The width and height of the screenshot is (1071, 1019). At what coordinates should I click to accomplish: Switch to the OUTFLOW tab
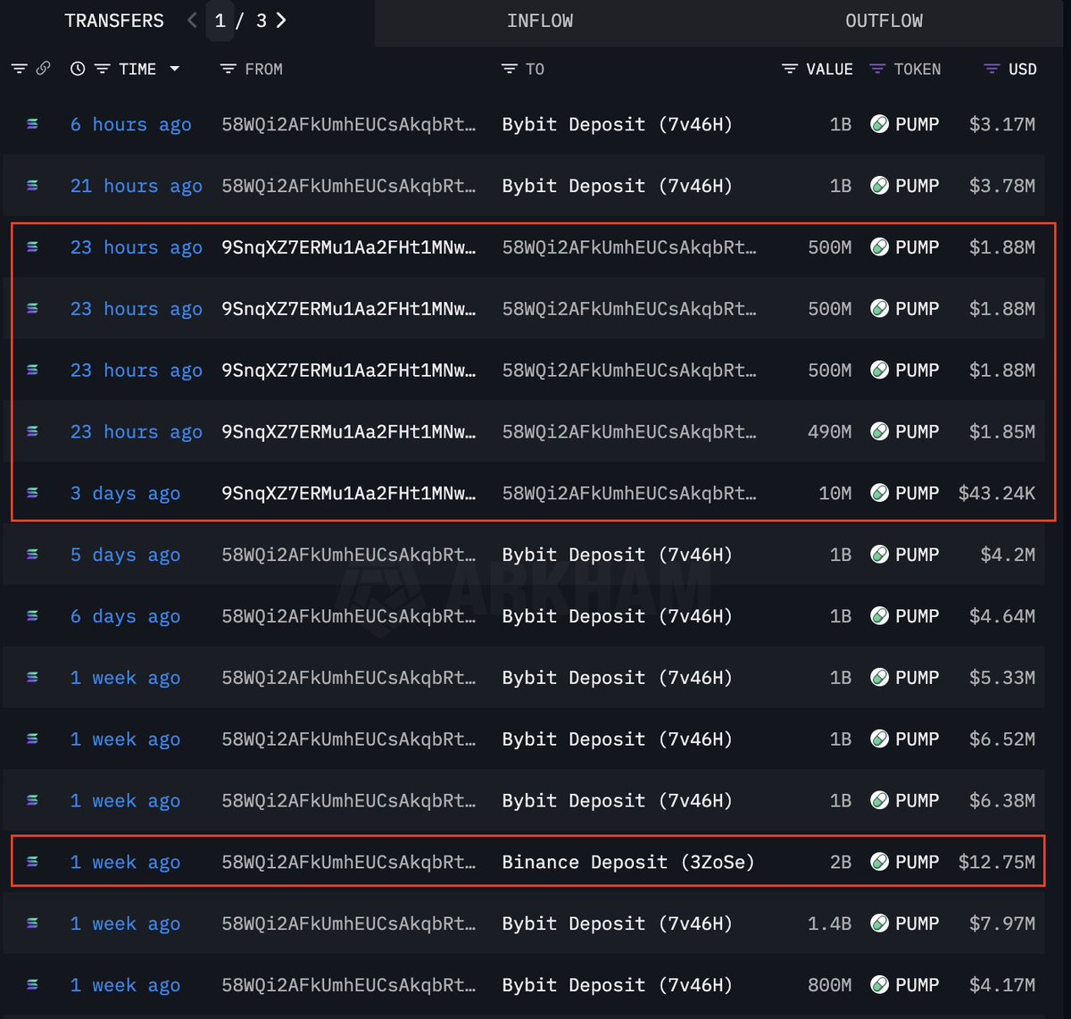tap(884, 21)
